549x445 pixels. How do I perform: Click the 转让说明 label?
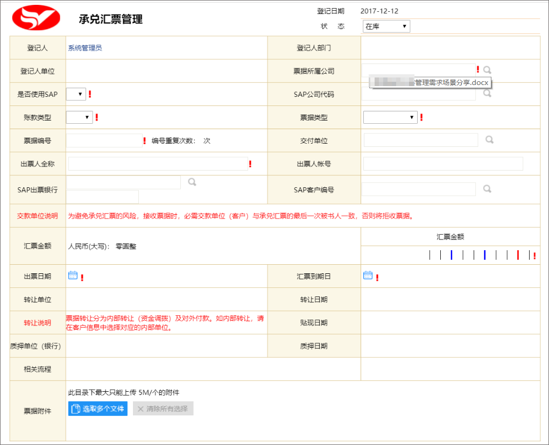click(38, 322)
